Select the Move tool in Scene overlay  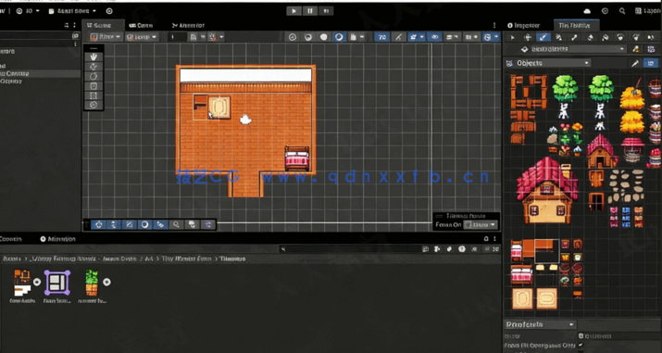[x=94, y=67]
